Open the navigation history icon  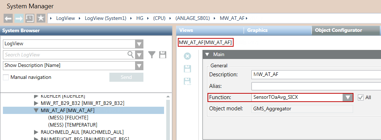point(30,18)
